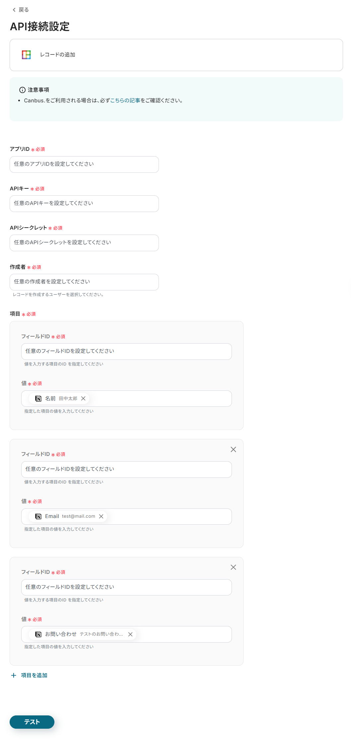Click the Canbus. colorful grid app icon
The image size is (351, 740).
pyautogui.click(x=26, y=54)
